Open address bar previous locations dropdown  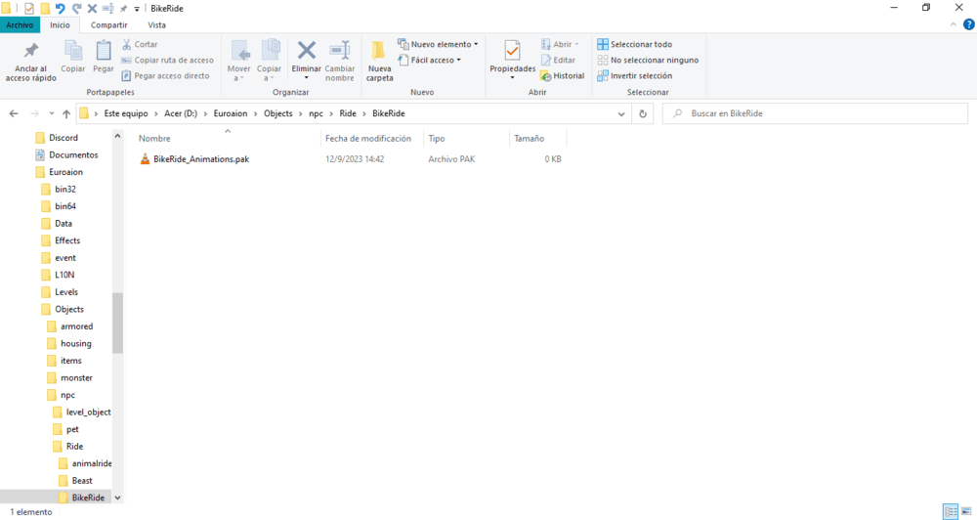pos(621,113)
